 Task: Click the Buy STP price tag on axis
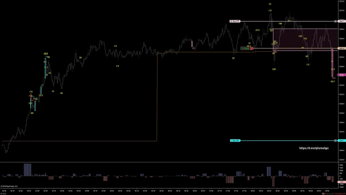pyautogui.click(x=342, y=21)
